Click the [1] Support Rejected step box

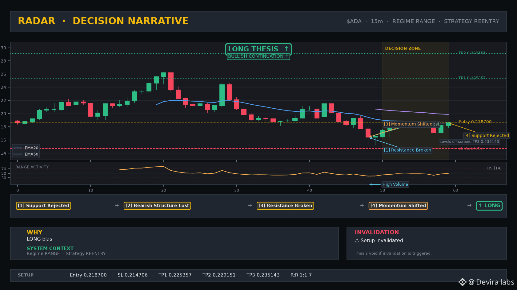(x=43, y=206)
